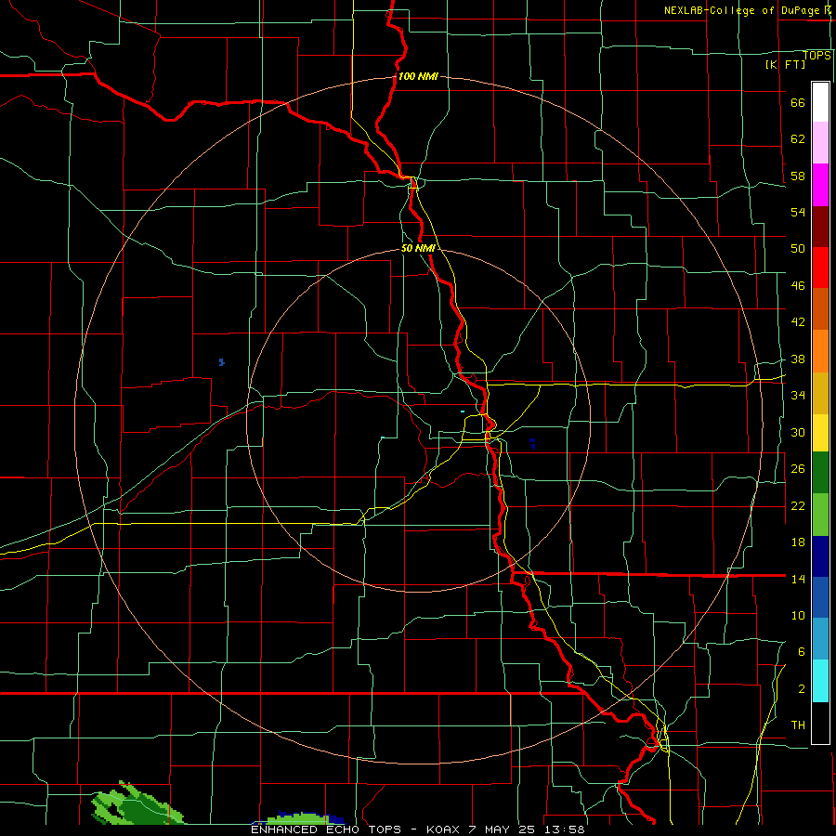Screen dimensions: 836x836
Task: Click the light pink legend swatch
Action: [820, 142]
